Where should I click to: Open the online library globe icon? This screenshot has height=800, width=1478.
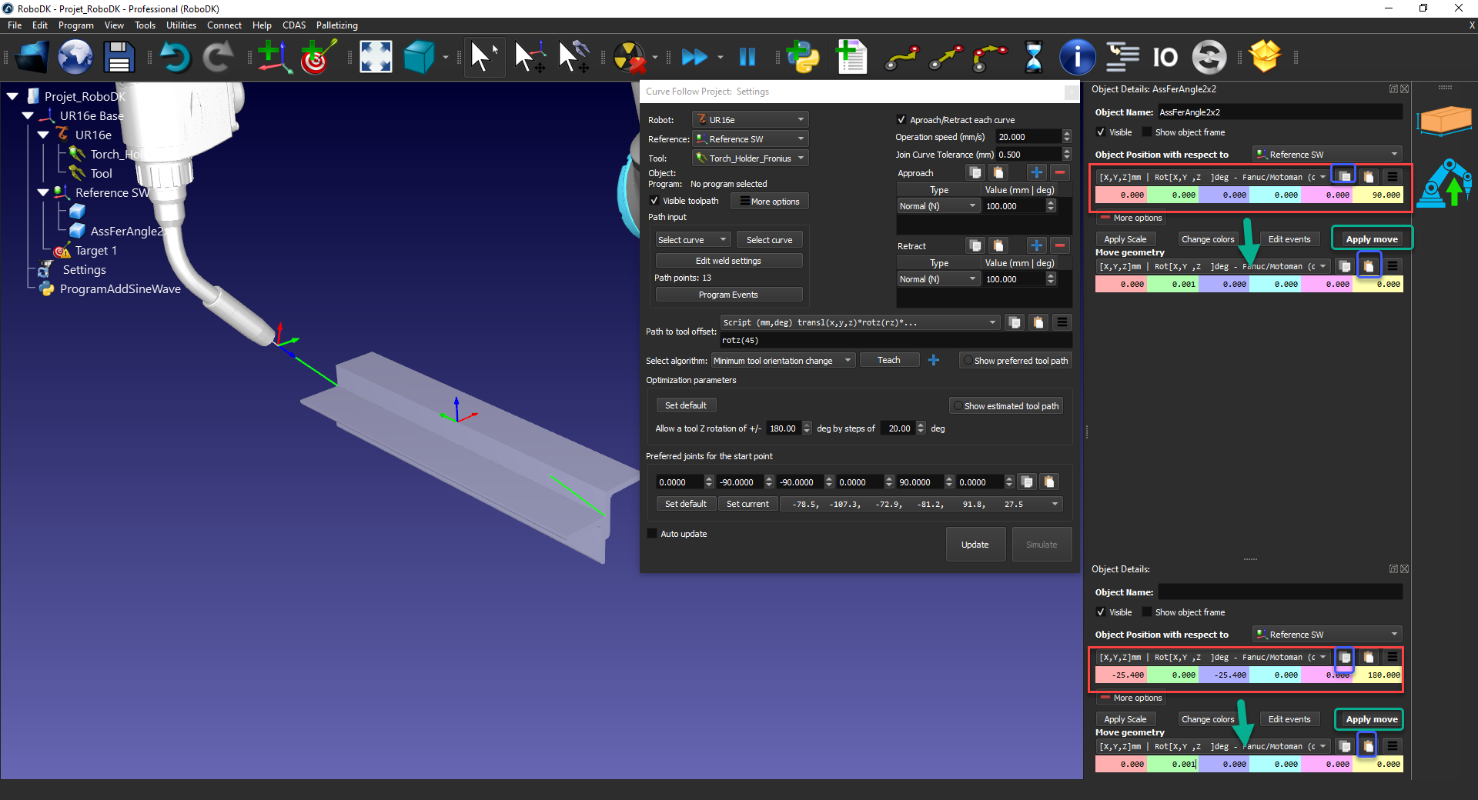pyautogui.click(x=75, y=58)
